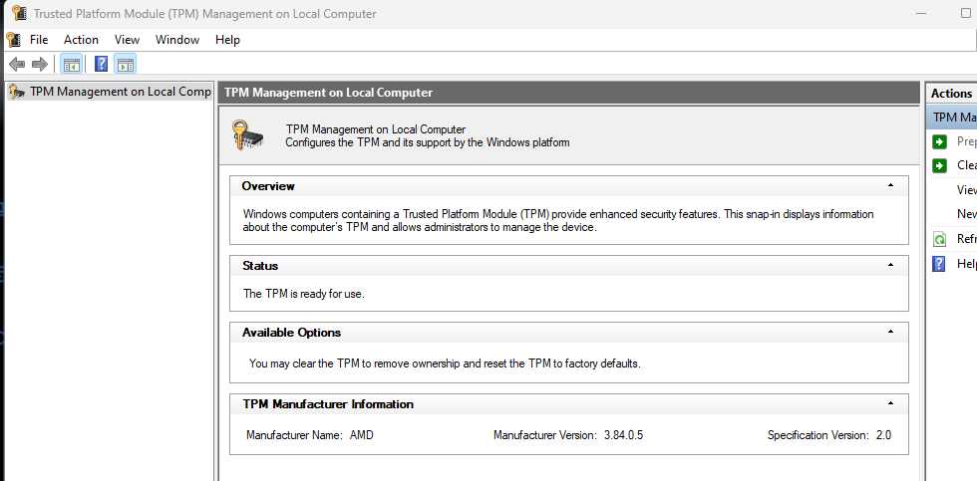Toggle Show/Hide Action Pane toolbar icon
Viewport: 977px width, 481px height.
[126, 64]
